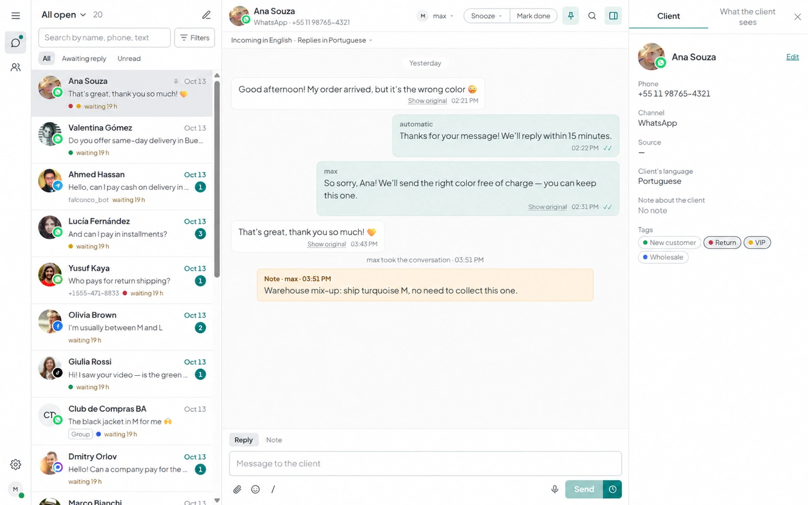Click the compose new message pencil icon
Viewport: 808px width, 505px height.
206,15
